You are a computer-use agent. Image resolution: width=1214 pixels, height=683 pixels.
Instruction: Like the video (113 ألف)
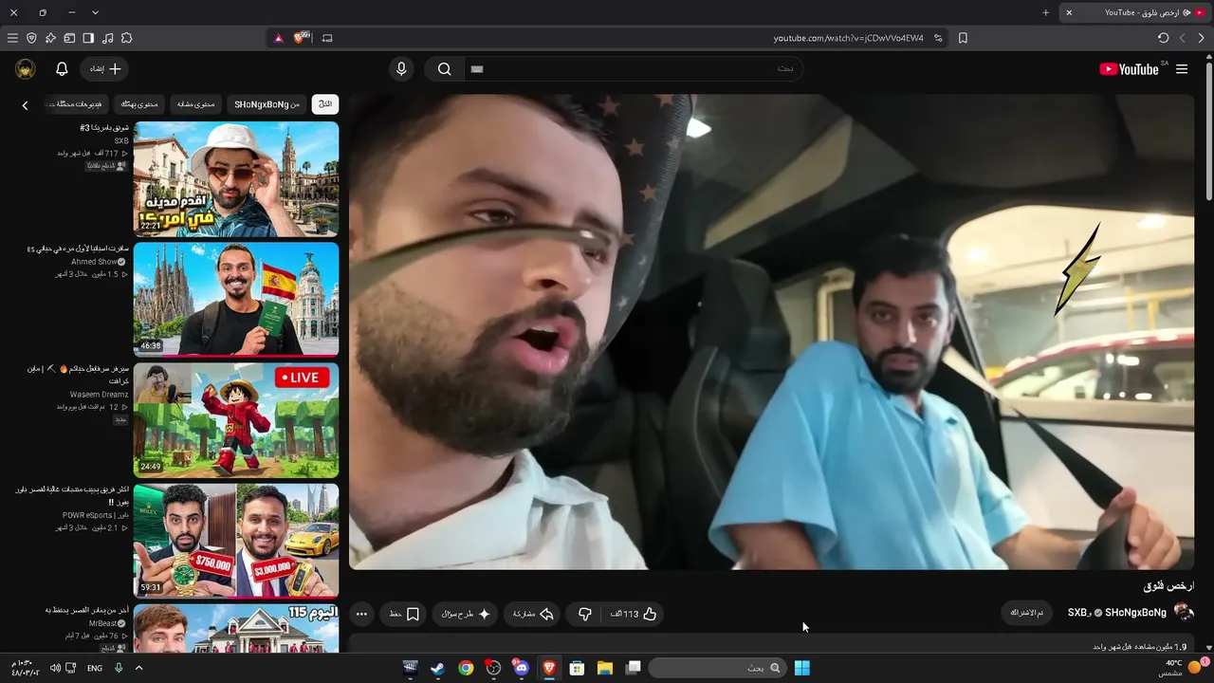pos(635,614)
